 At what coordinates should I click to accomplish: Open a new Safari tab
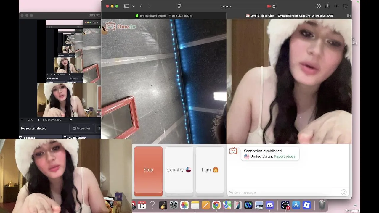click(336, 6)
